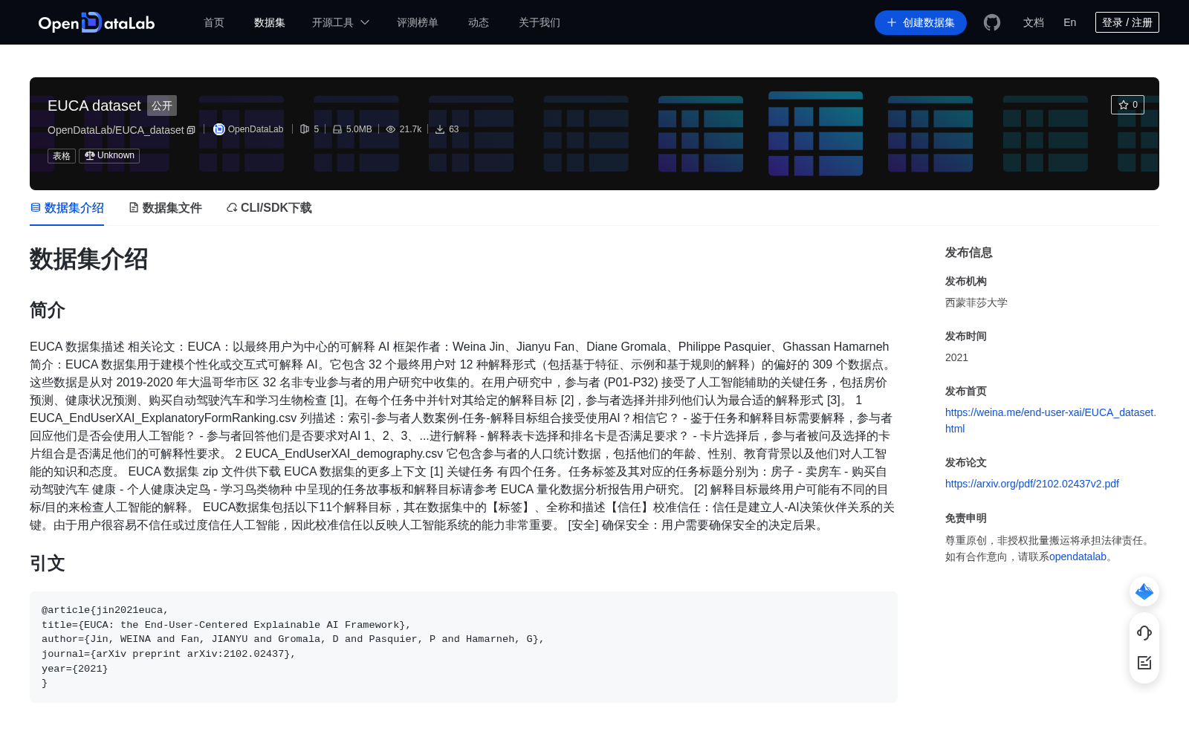Open the arxiv.org 2102.02437v2 paper link
Image resolution: width=1189 pixels, height=743 pixels.
pos(1032,484)
